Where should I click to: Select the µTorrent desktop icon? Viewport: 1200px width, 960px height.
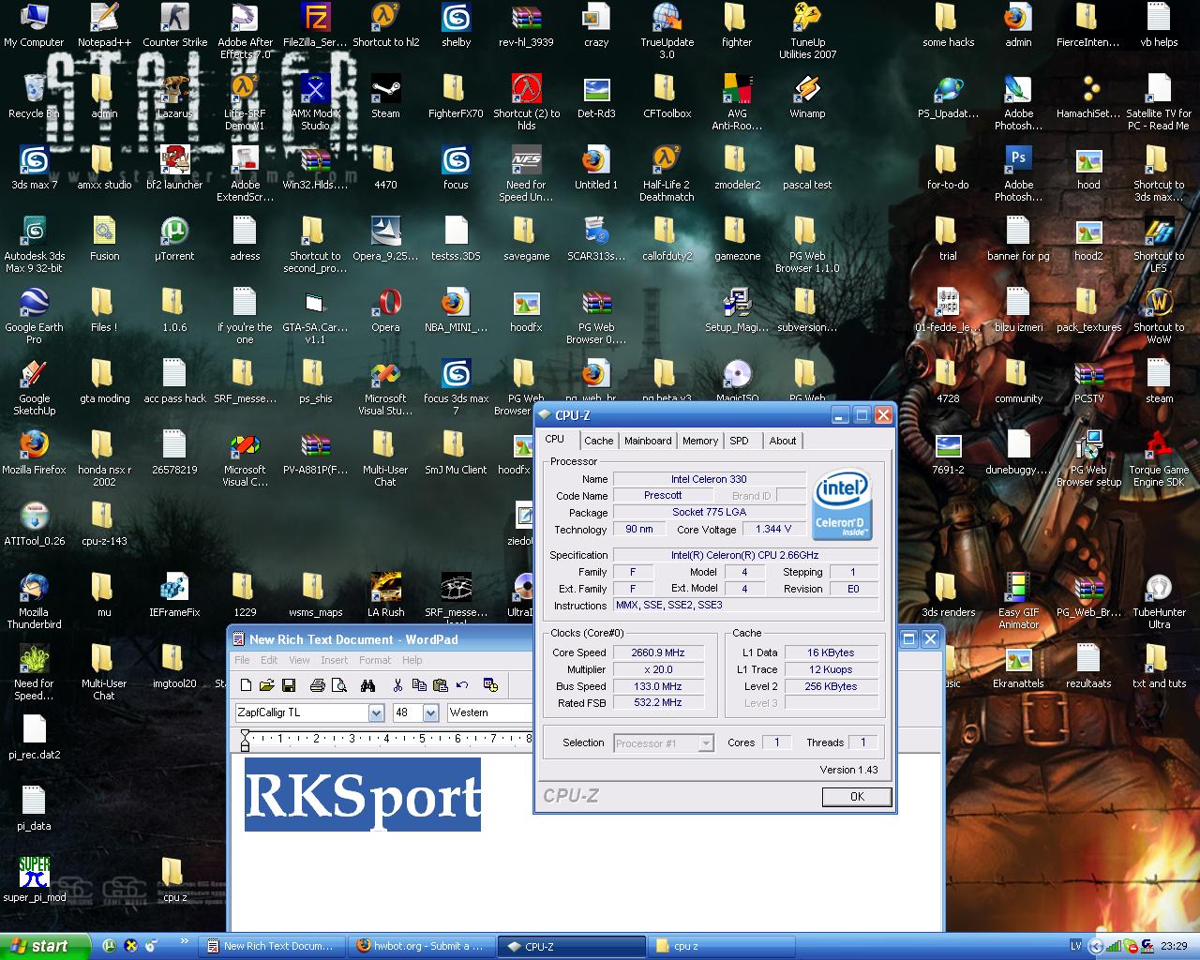point(174,239)
